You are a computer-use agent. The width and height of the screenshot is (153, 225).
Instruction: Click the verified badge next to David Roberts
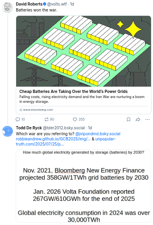[x=45, y=4]
